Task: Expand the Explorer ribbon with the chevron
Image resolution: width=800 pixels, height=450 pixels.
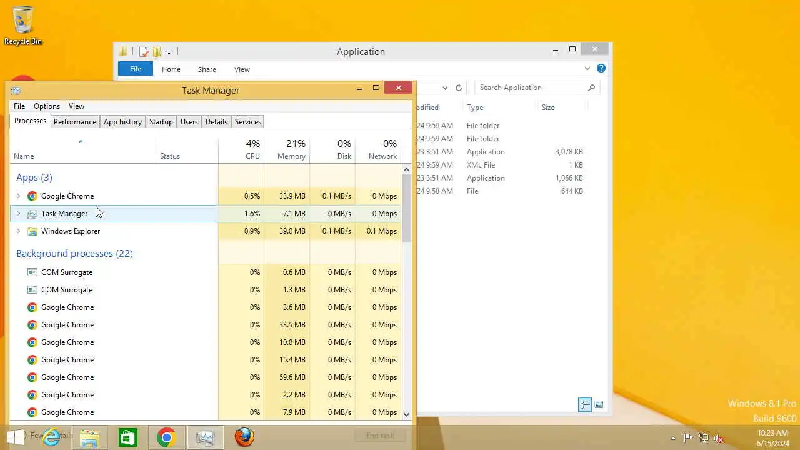Action: (x=587, y=69)
